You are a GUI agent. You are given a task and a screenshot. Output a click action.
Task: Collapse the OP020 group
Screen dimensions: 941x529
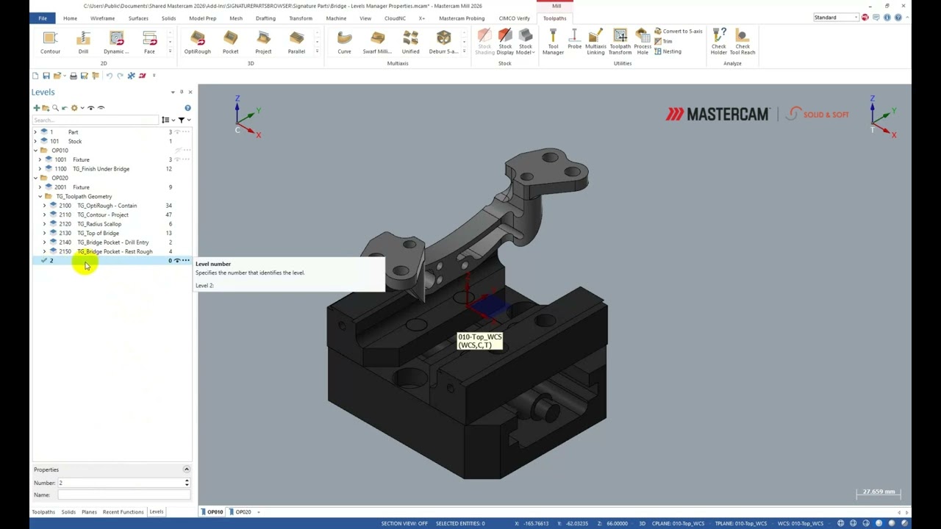click(35, 178)
